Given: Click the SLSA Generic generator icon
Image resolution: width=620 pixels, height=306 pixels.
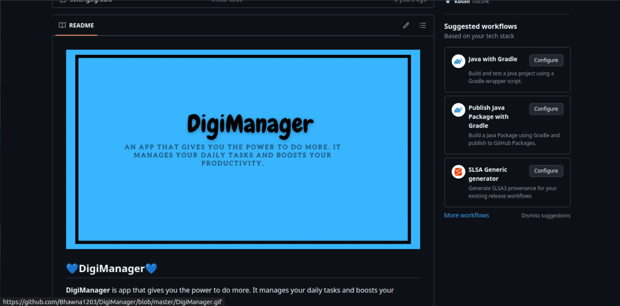Looking at the screenshot, I should [x=458, y=172].
